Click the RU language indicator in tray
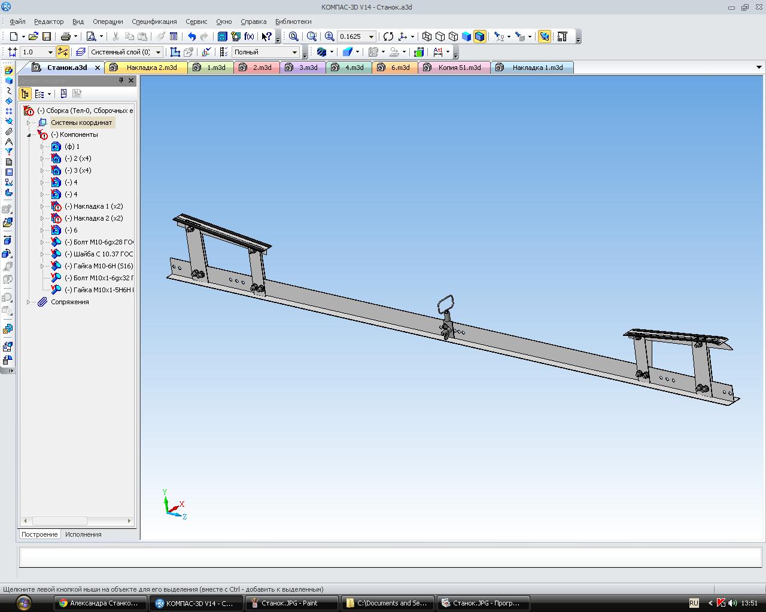 tap(694, 603)
